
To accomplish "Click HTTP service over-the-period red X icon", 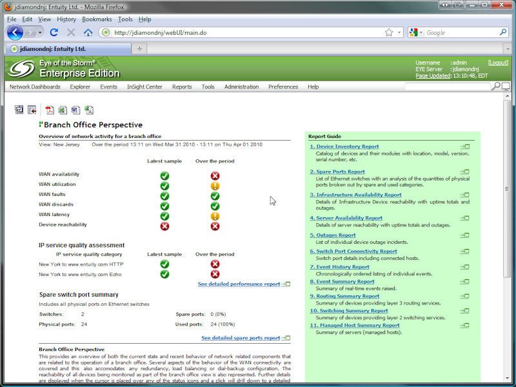I will (x=215, y=264).
